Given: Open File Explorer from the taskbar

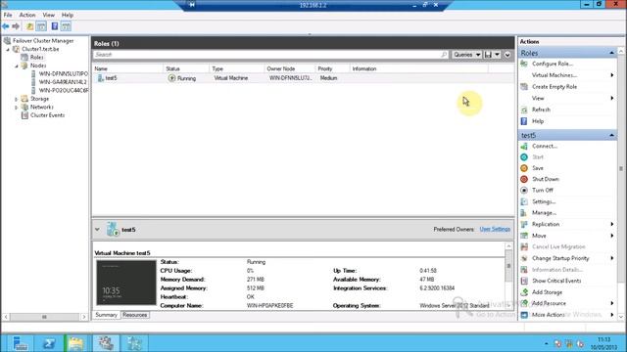Looking at the screenshot, I should (x=76, y=343).
